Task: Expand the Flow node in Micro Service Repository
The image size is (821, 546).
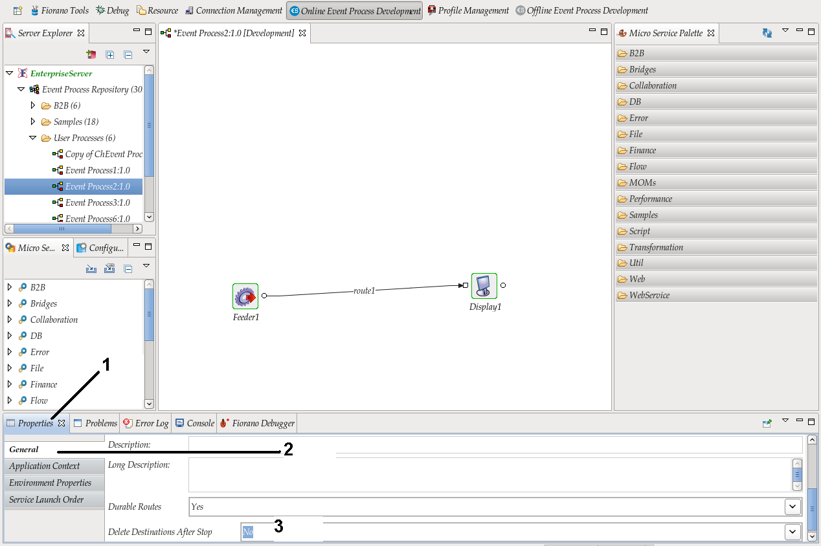Action: [10, 400]
